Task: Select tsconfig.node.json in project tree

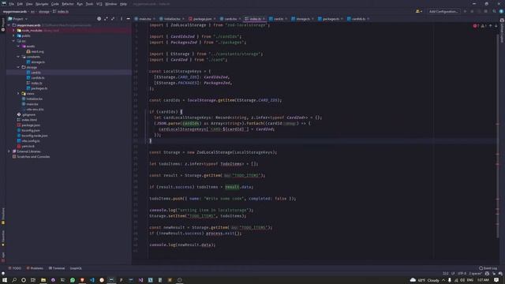Action: (32, 136)
